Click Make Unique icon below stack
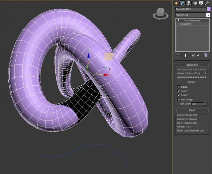This screenshot has width=212, height=174. click(193, 55)
